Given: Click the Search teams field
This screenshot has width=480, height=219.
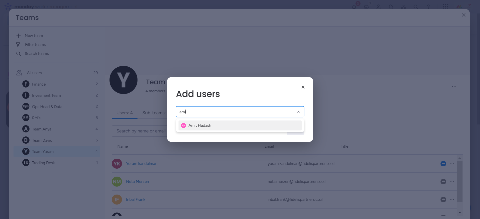Looking at the screenshot, I should pos(37,54).
